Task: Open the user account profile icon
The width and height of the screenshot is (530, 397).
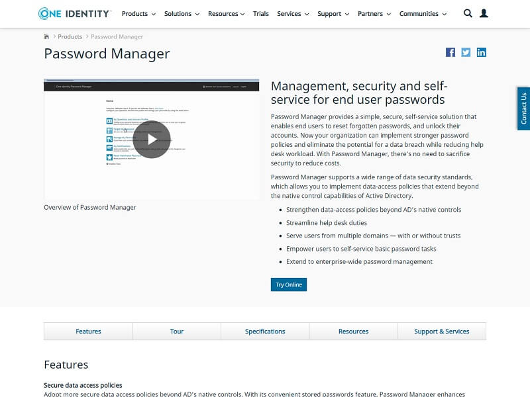Action: coord(484,13)
